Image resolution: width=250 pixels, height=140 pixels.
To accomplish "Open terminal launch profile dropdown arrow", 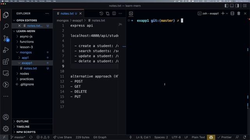I will click(227, 14).
